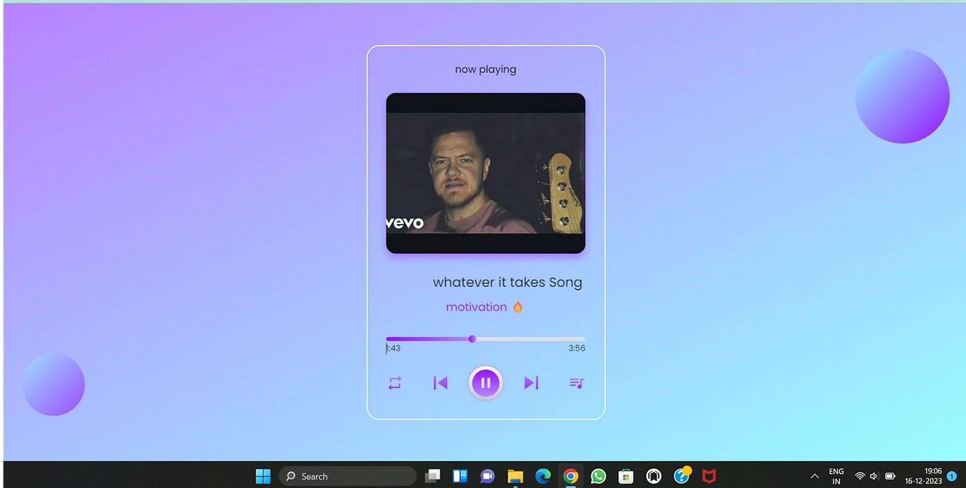966x488 pixels.
Task: Click the battery status tray icon
Action: [890, 476]
